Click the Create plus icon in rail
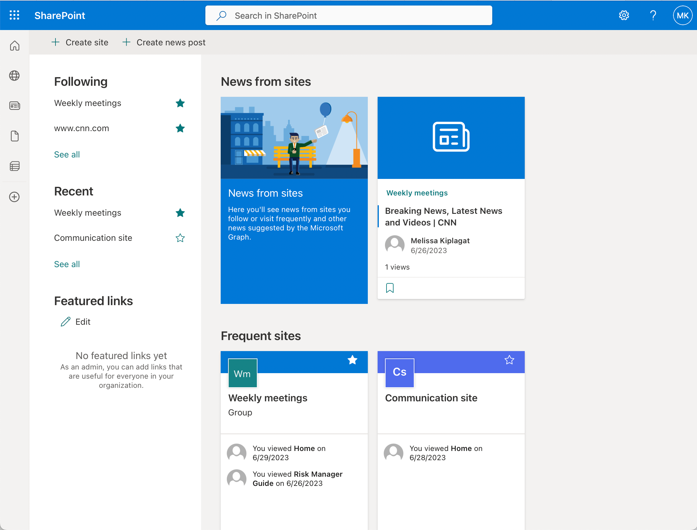Viewport: 697px width, 530px height. click(14, 197)
